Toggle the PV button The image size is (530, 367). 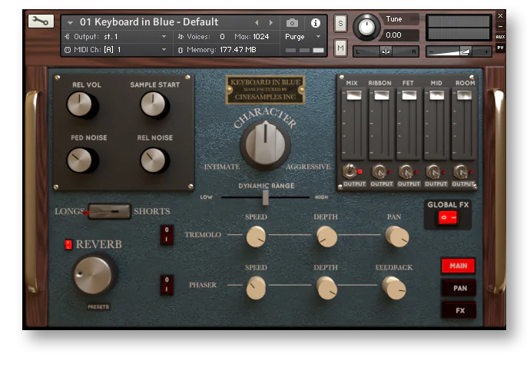point(500,48)
